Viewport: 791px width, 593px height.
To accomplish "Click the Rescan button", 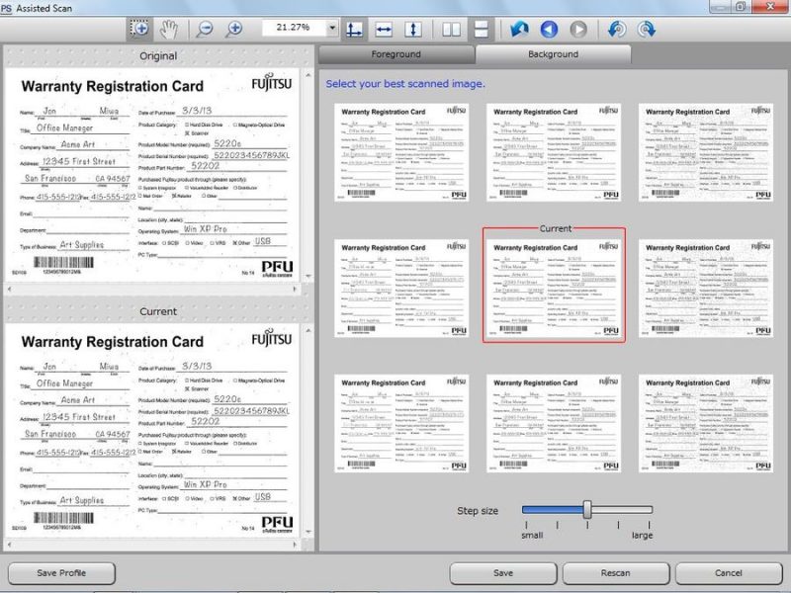I will point(617,573).
